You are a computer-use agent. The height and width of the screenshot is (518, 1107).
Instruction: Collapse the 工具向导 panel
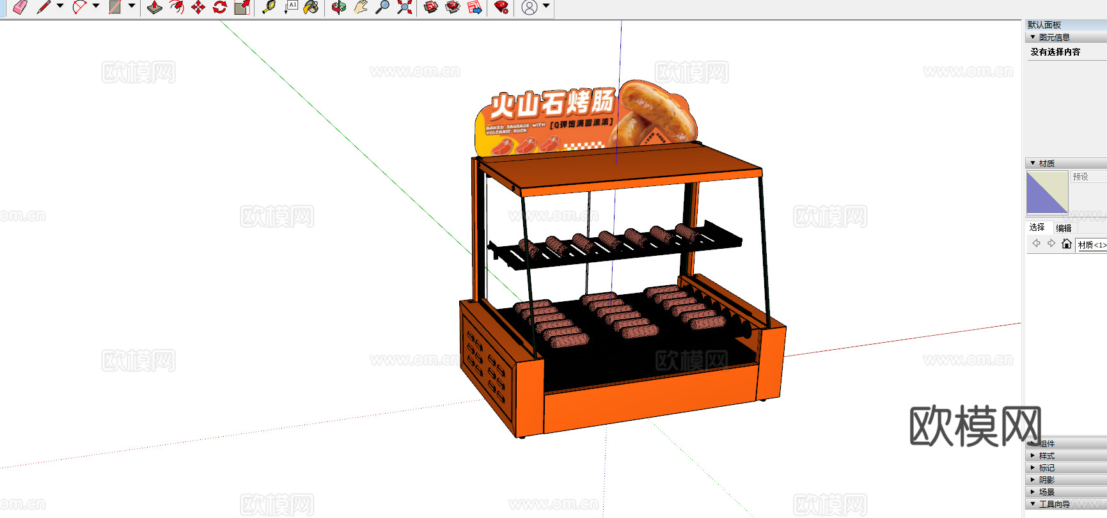coord(1066,504)
